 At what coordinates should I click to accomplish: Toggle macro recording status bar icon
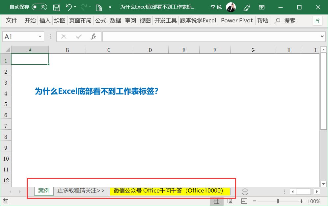6,201
